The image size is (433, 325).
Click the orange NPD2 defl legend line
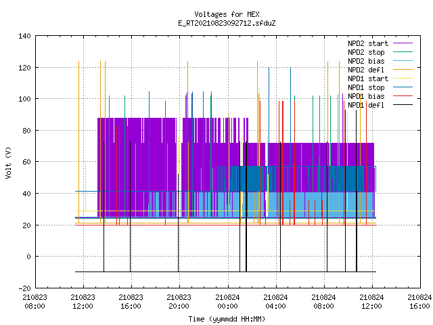(403, 70)
